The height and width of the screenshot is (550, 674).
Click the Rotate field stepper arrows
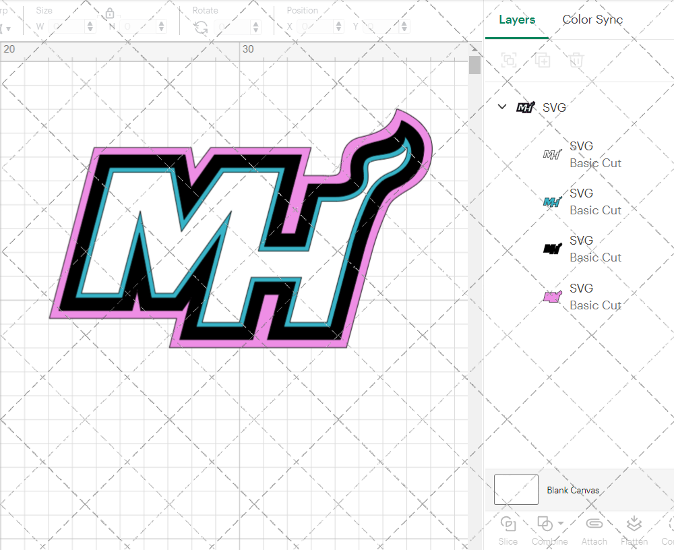coord(255,27)
